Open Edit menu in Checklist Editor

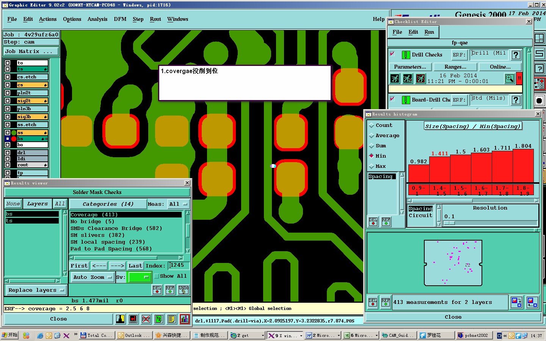(413, 32)
